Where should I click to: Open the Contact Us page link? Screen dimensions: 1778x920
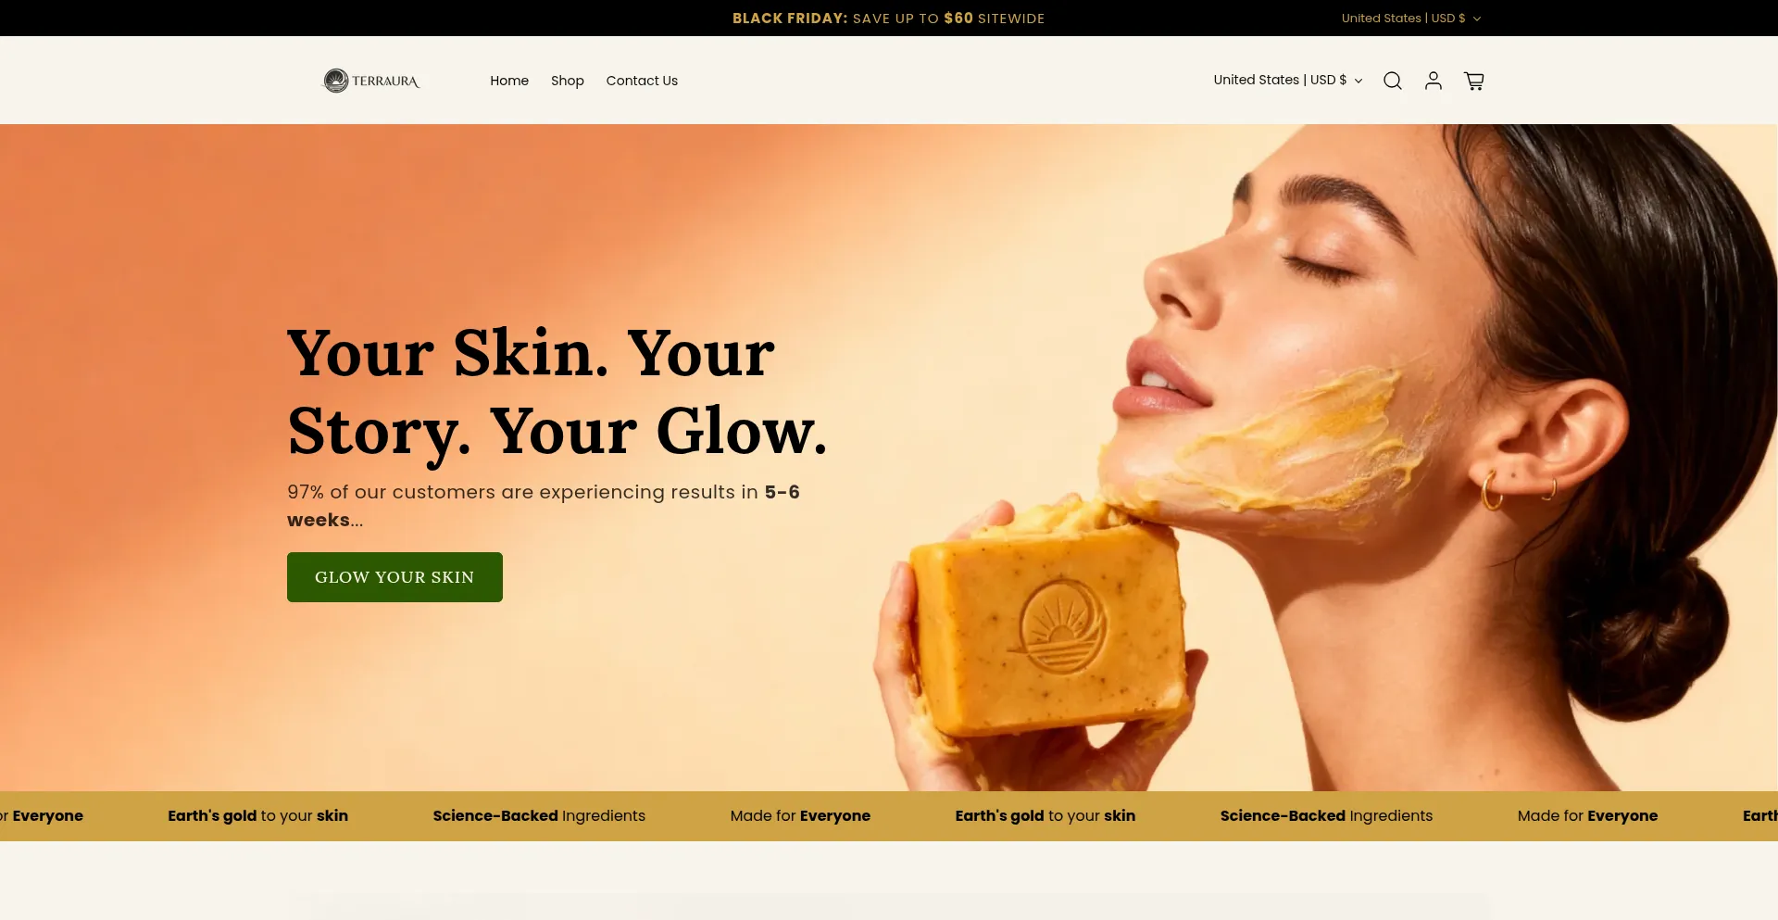coord(642,81)
